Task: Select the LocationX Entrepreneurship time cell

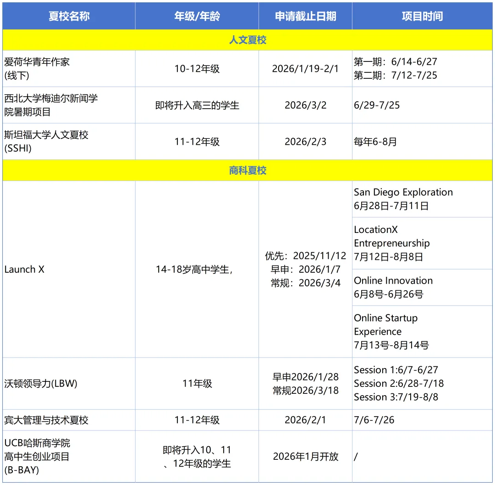Action: pos(422,243)
